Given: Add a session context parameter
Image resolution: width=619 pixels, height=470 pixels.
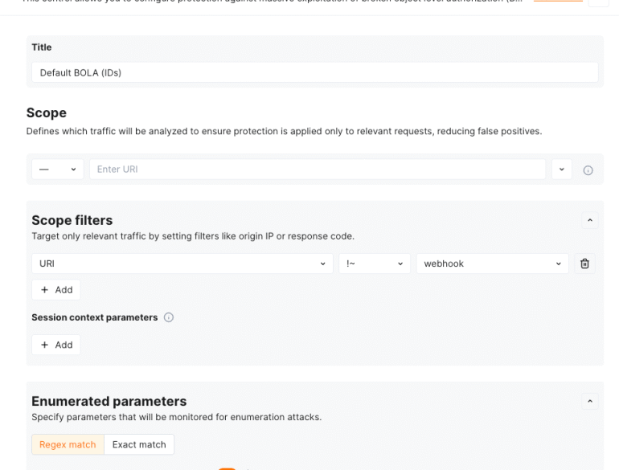Looking at the screenshot, I should click(x=56, y=345).
